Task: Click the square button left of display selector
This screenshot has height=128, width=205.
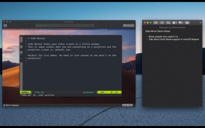Action: (x=5, y=26)
